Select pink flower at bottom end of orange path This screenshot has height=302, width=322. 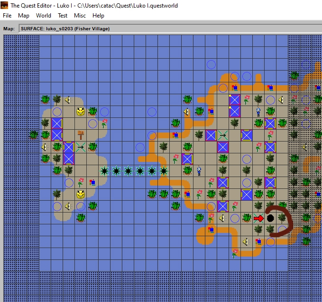(235, 253)
